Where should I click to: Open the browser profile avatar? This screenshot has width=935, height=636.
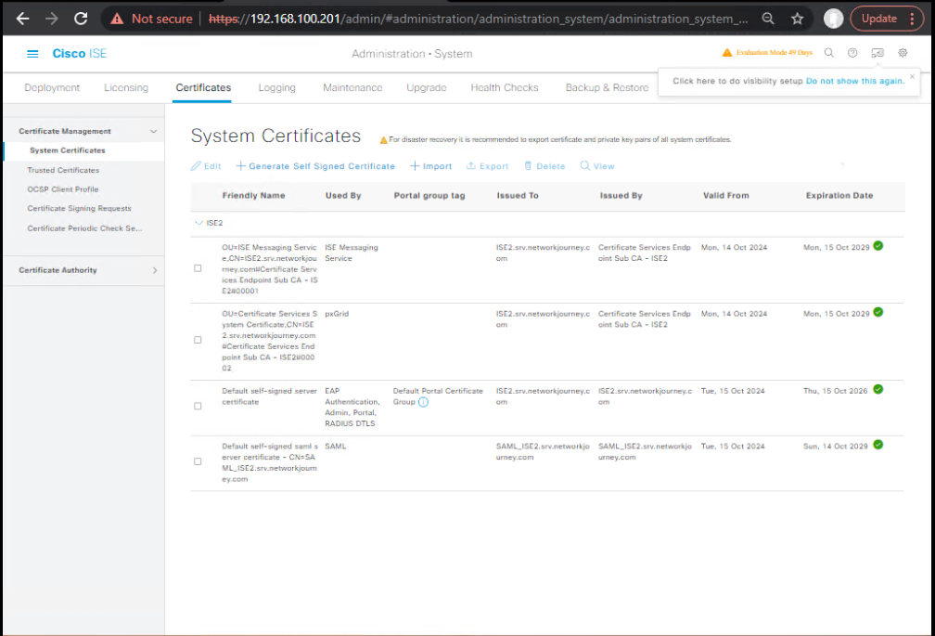pyautogui.click(x=833, y=19)
